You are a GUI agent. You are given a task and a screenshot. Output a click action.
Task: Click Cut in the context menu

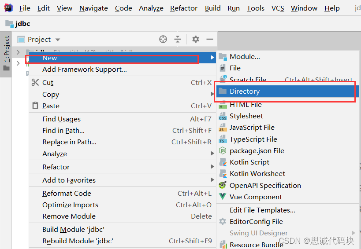click(122, 82)
